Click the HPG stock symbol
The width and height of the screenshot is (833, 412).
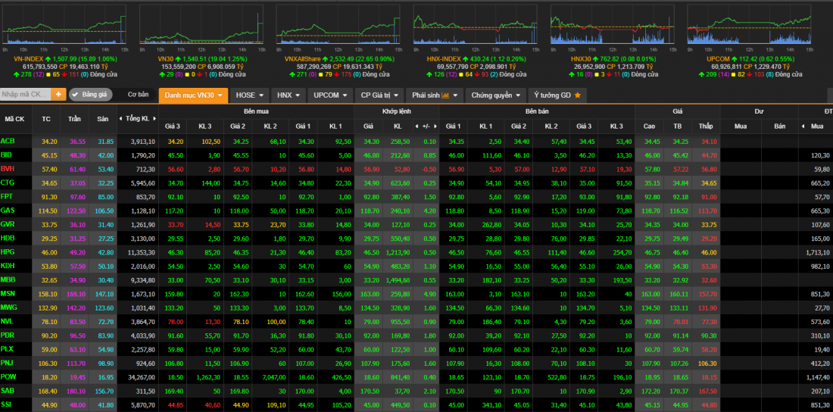tap(8, 251)
